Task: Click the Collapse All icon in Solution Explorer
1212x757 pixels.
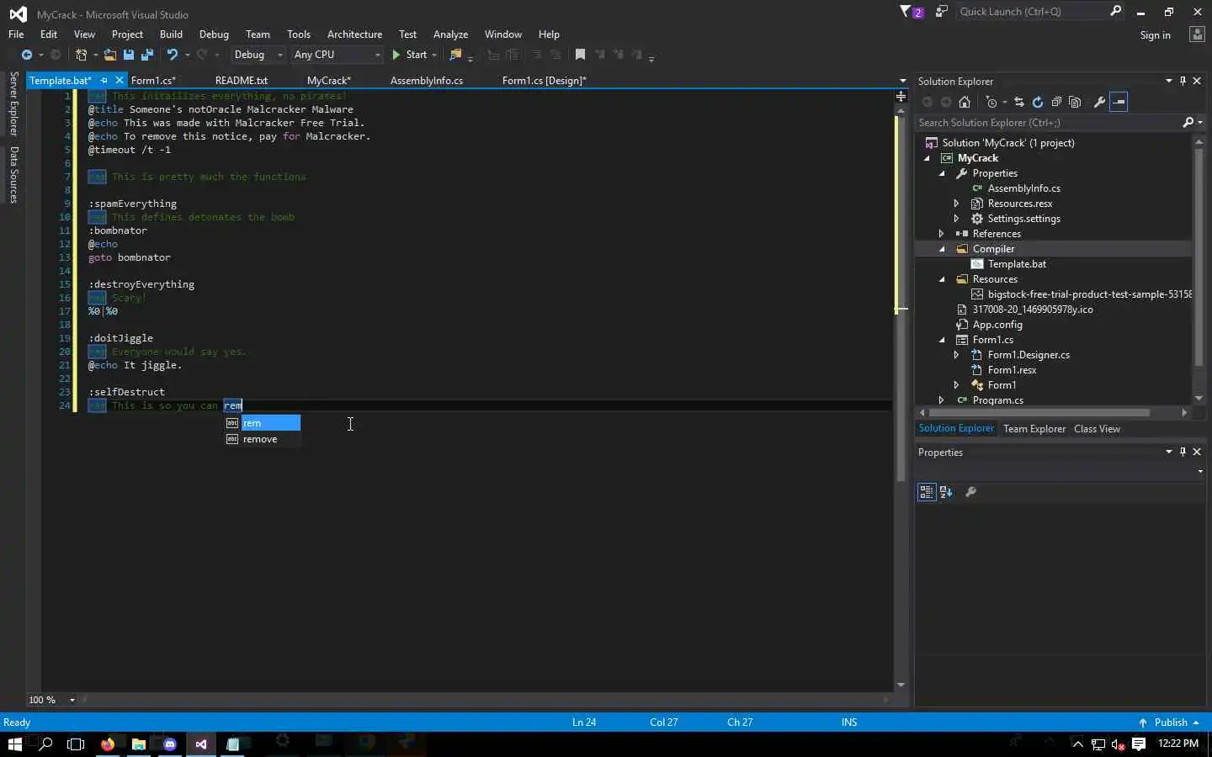Action: (x=1056, y=102)
